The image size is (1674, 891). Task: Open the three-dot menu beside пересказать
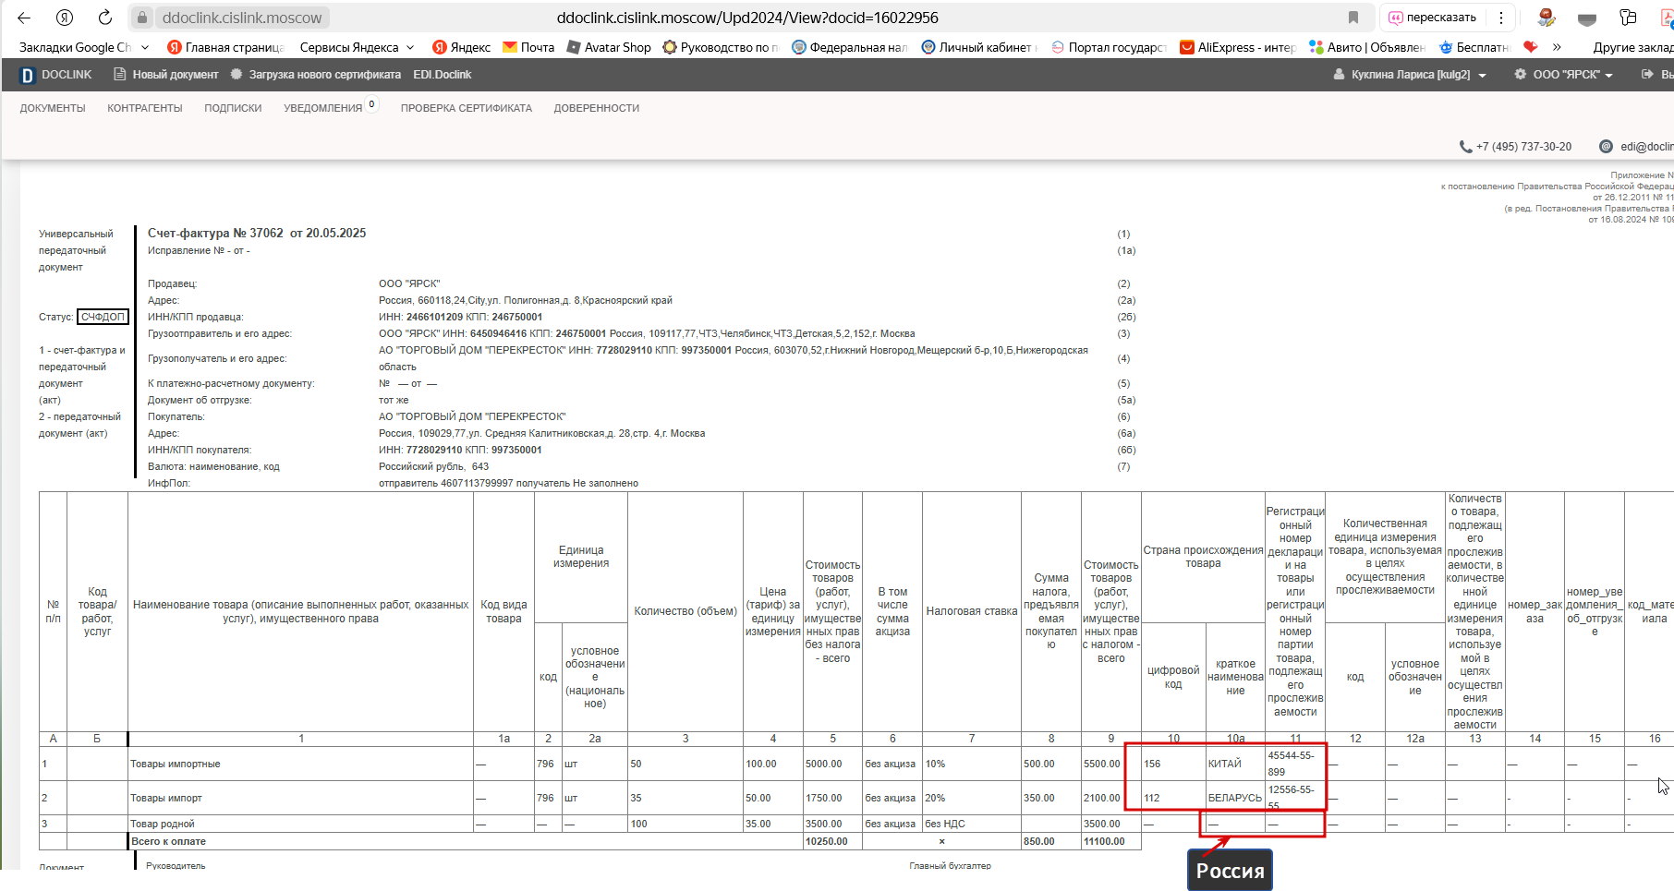tap(1501, 18)
